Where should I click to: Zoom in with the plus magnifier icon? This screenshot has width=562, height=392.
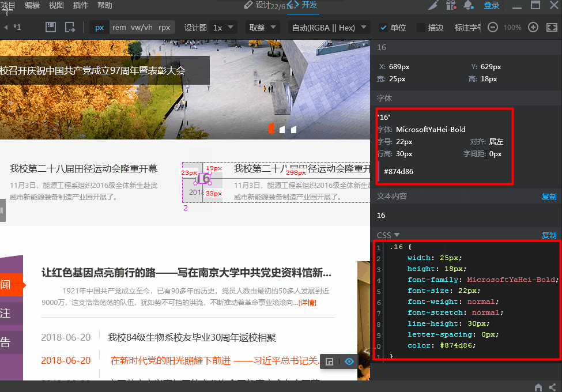pos(533,27)
